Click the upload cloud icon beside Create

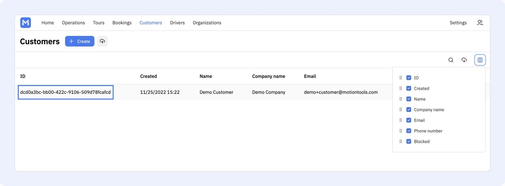[102, 41]
